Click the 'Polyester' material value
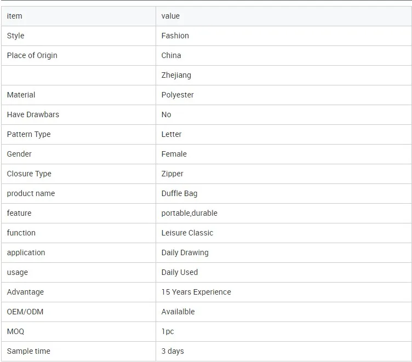Viewport: 412px width, 362px height. pos(178,95)
